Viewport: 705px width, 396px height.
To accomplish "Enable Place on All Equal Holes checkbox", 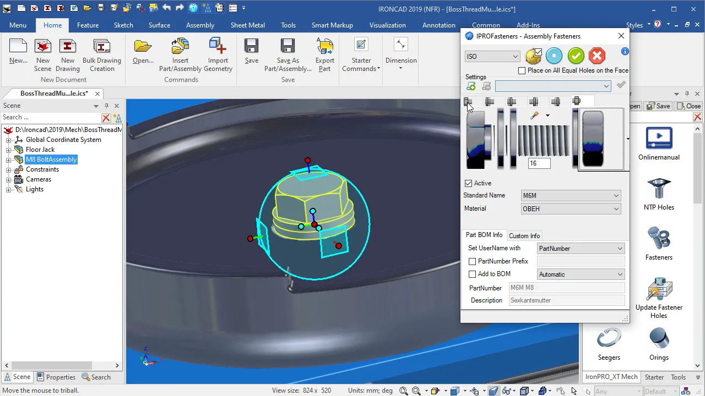I will coord(522,70).
